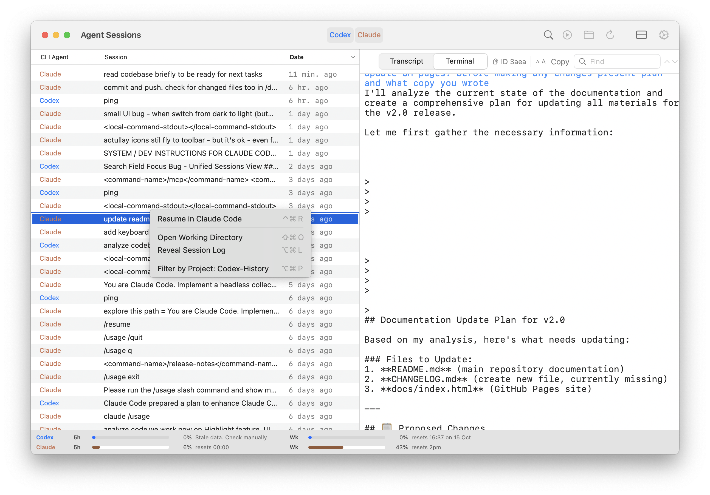Viewport: 710px width, 495px height.
Task: Toggle the Codex agent filter
Action: coord(340,35)
